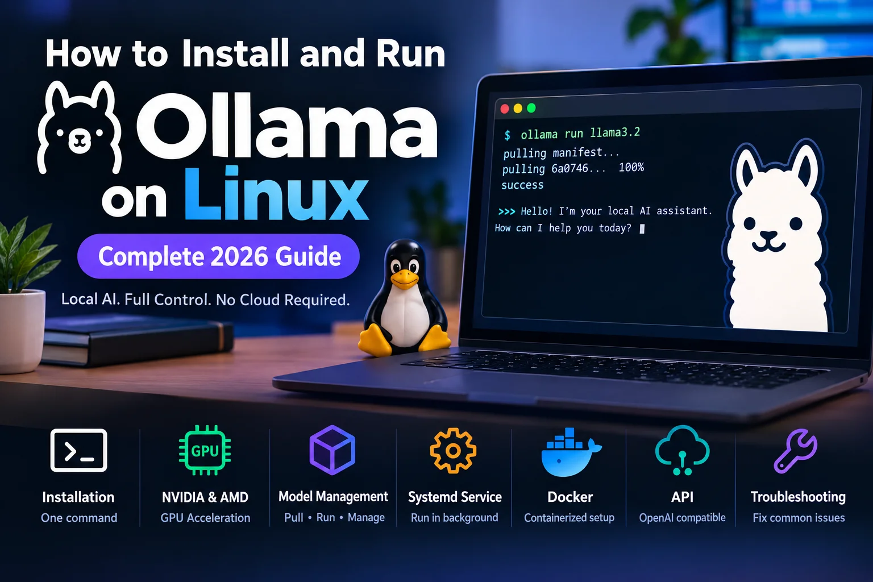Click the "Systemd Service" label
Viewport: 873px width, 582px height.
pos(455,497)
